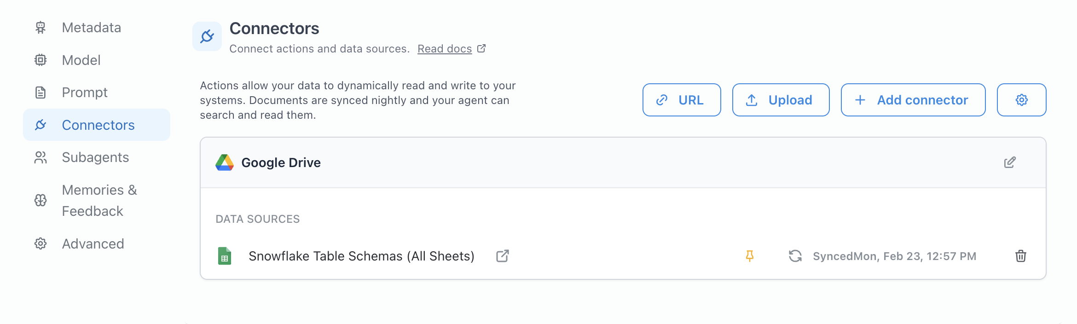Navigate to Memories & Feedback
Image resolution: width=1077 pixels, height=324 pixels.
coord(99,200)
